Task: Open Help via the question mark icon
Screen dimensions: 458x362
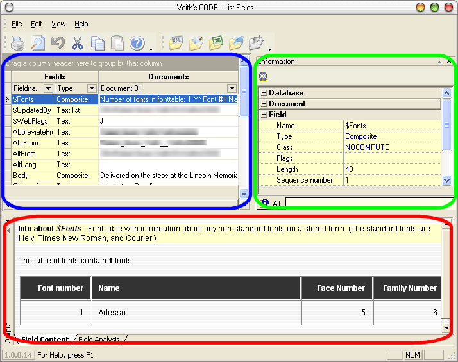Action: point(137,43)
